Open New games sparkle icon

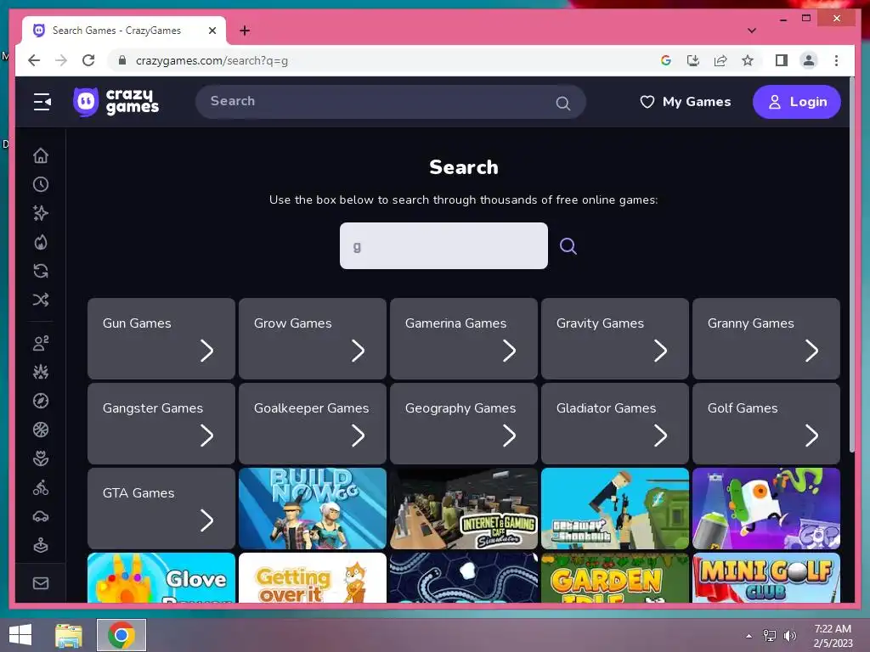click(x=41, y=213)
